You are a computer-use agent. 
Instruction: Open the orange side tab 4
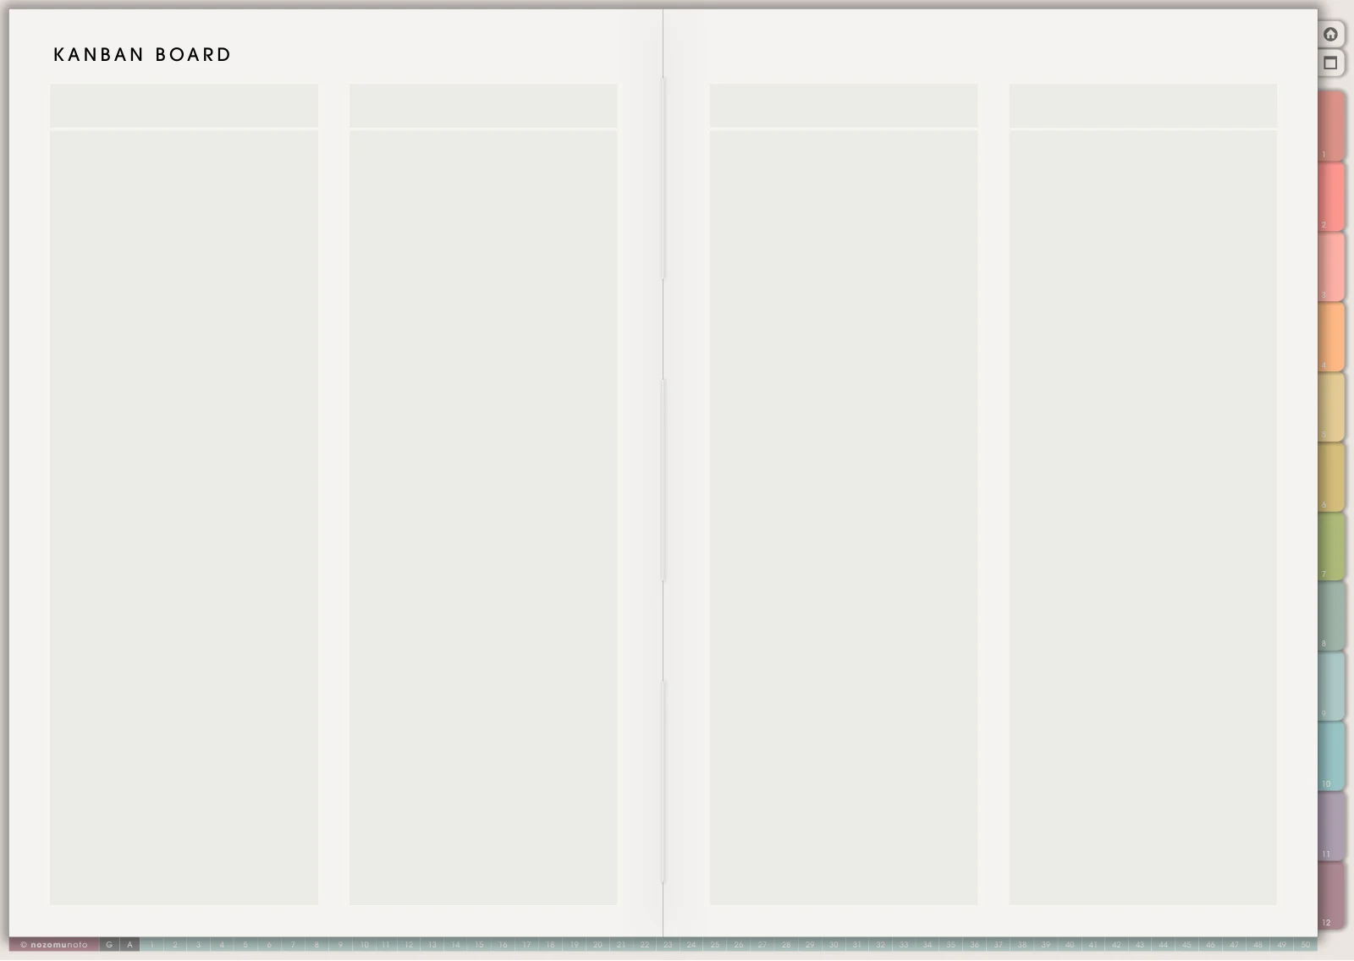click(x=1331, y=337)
